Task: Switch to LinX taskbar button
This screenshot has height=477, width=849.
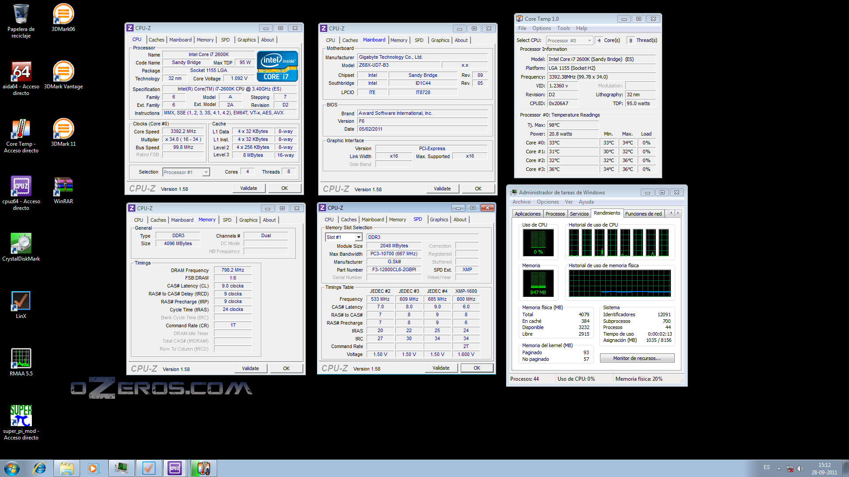Action: click(x=149, y=468)
